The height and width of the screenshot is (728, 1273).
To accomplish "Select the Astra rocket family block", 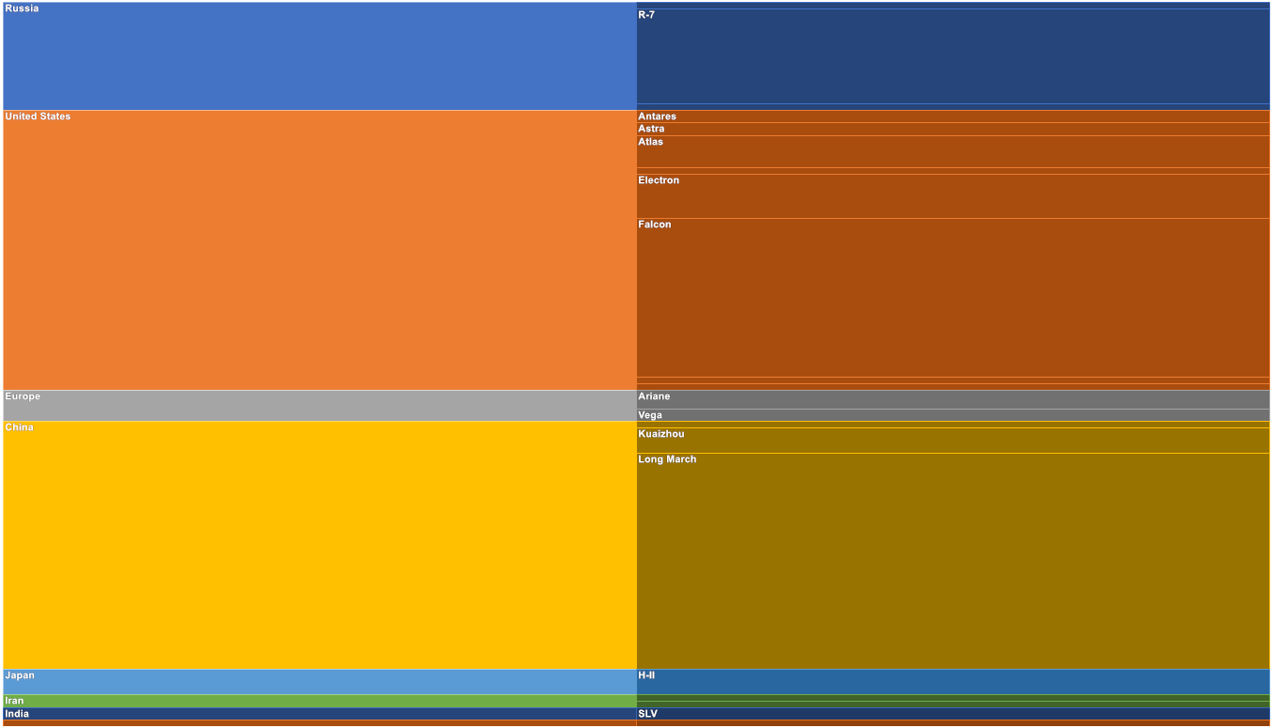I will (x=953, y=129).
